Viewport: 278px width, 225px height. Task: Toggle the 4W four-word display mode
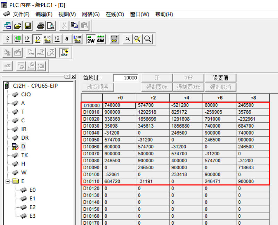[x=101, y=39]
